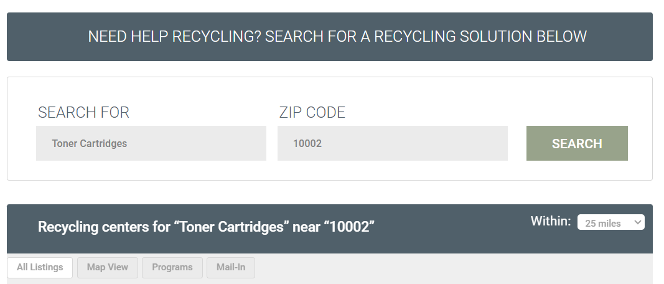The width and height of the screenshot is (664, 284).
Task: Focus the ZIP Code field showing 10002
Action: (392, 143)
